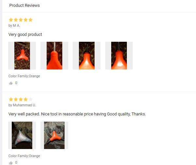Viewport: 196px width, 165px height.
Task: View Muhammad U.'s photo of orange tool
Action: click(x=54, y=135)
